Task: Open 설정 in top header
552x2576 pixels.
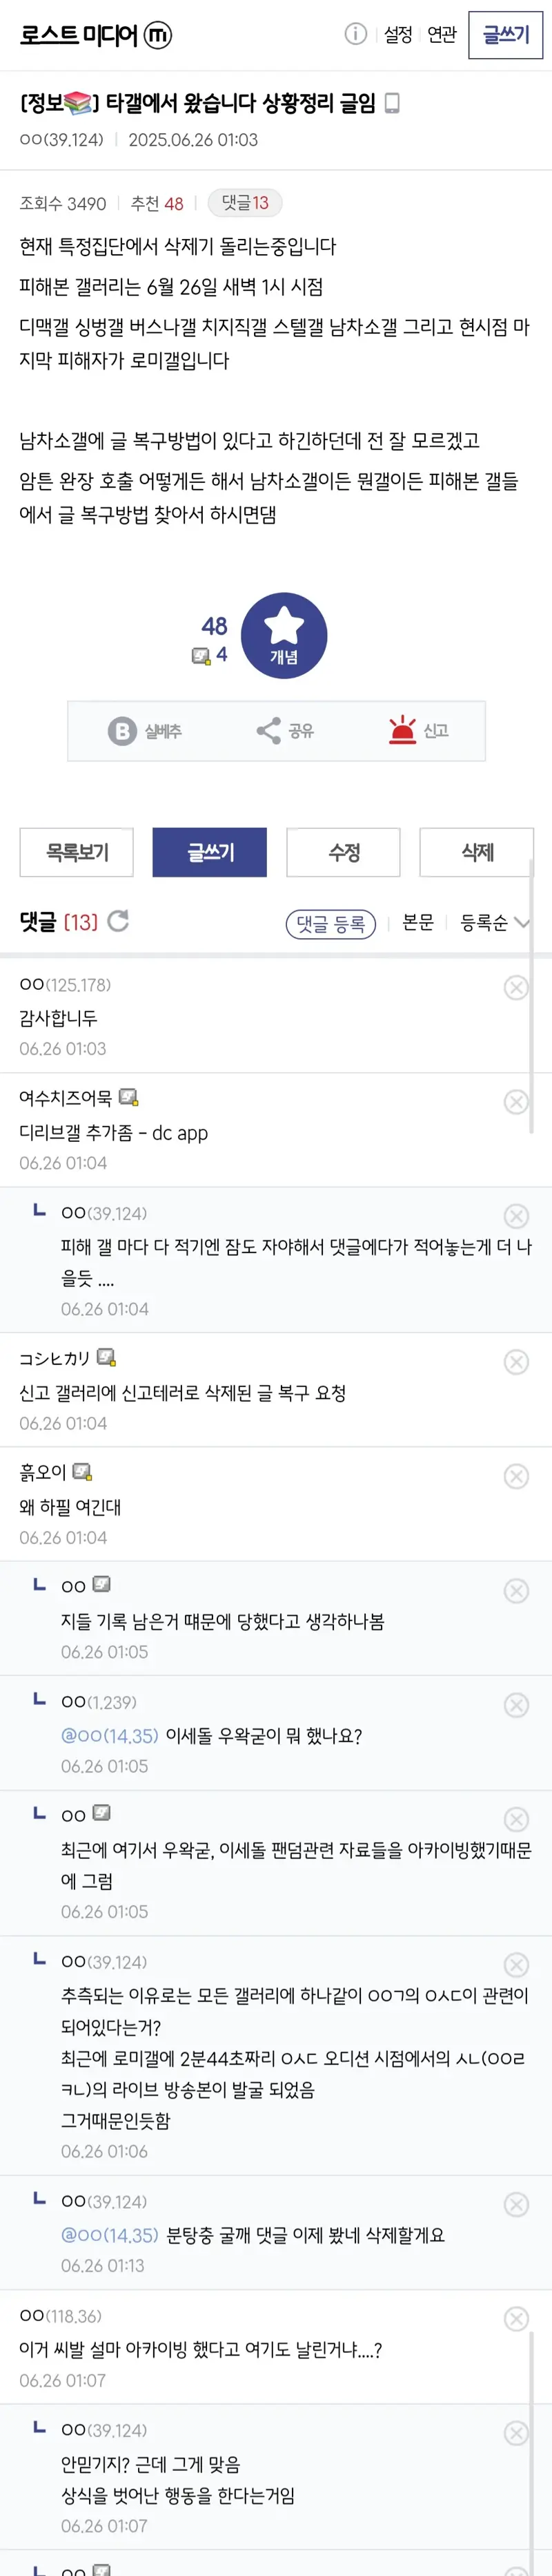Action: pyautogui.click(x=398, y=35)
